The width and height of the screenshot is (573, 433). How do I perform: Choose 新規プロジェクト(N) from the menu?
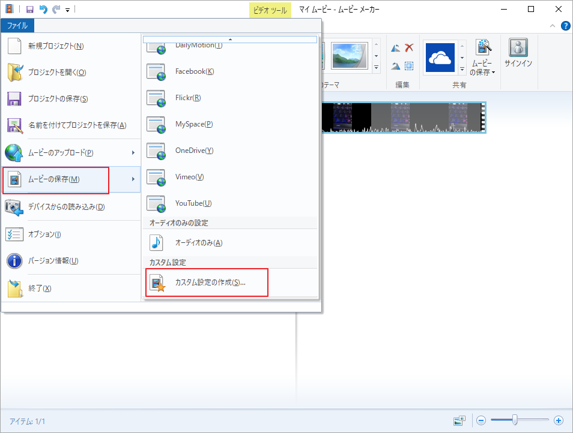point(71,46)
